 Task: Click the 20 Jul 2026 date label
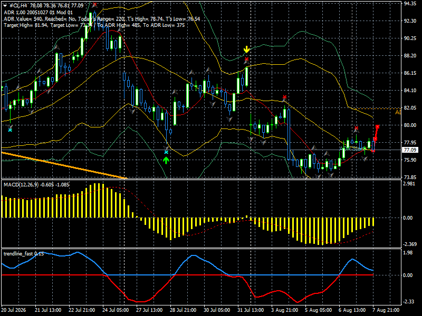14,310
